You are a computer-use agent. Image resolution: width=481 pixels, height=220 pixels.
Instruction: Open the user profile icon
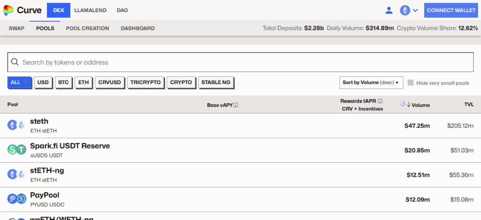coord(388,10)
